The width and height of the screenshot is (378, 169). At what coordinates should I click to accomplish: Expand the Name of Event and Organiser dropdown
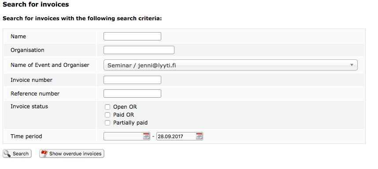point(230,65)
